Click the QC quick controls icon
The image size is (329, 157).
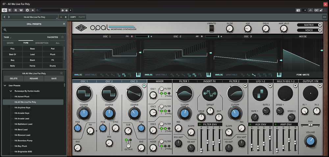click(316, 10)
